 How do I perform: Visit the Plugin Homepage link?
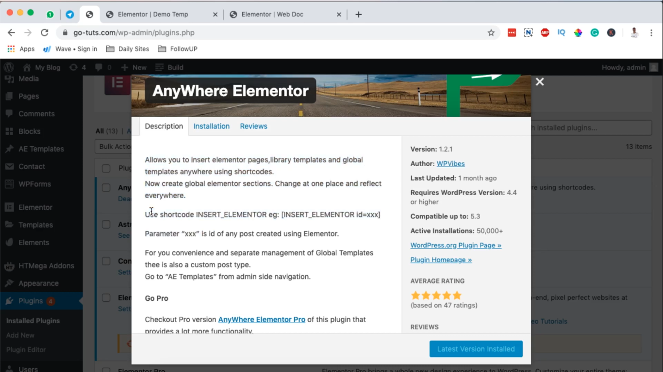tap(441, 260)
